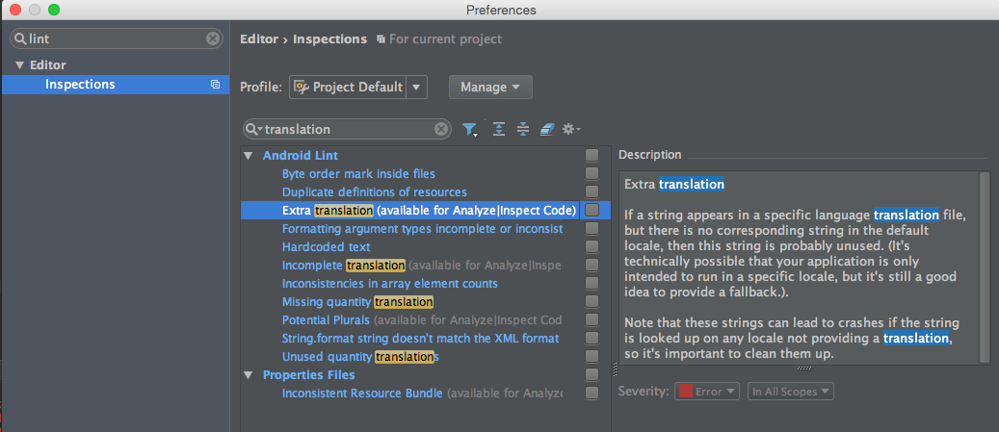Toggle the Hardcoded text checkbox
This screenshot has width=999, height=432.
pyautogui.click(x=592, y=246)
